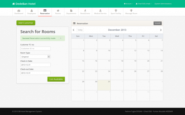Open the Restaurants flame icon

coord(85,11)
